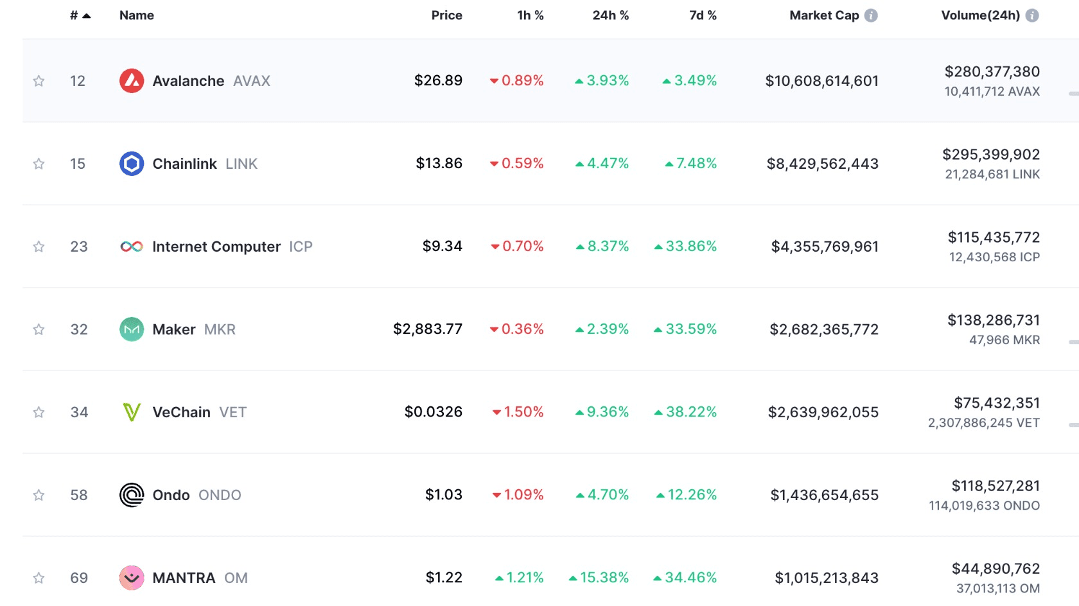
Task: Star Chainlink to add to watchlist
Action: click(x=39, y=164)
